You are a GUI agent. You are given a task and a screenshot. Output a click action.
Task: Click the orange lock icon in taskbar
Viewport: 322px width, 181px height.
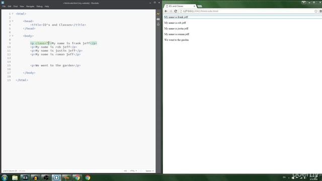click(x=36, y=177)
